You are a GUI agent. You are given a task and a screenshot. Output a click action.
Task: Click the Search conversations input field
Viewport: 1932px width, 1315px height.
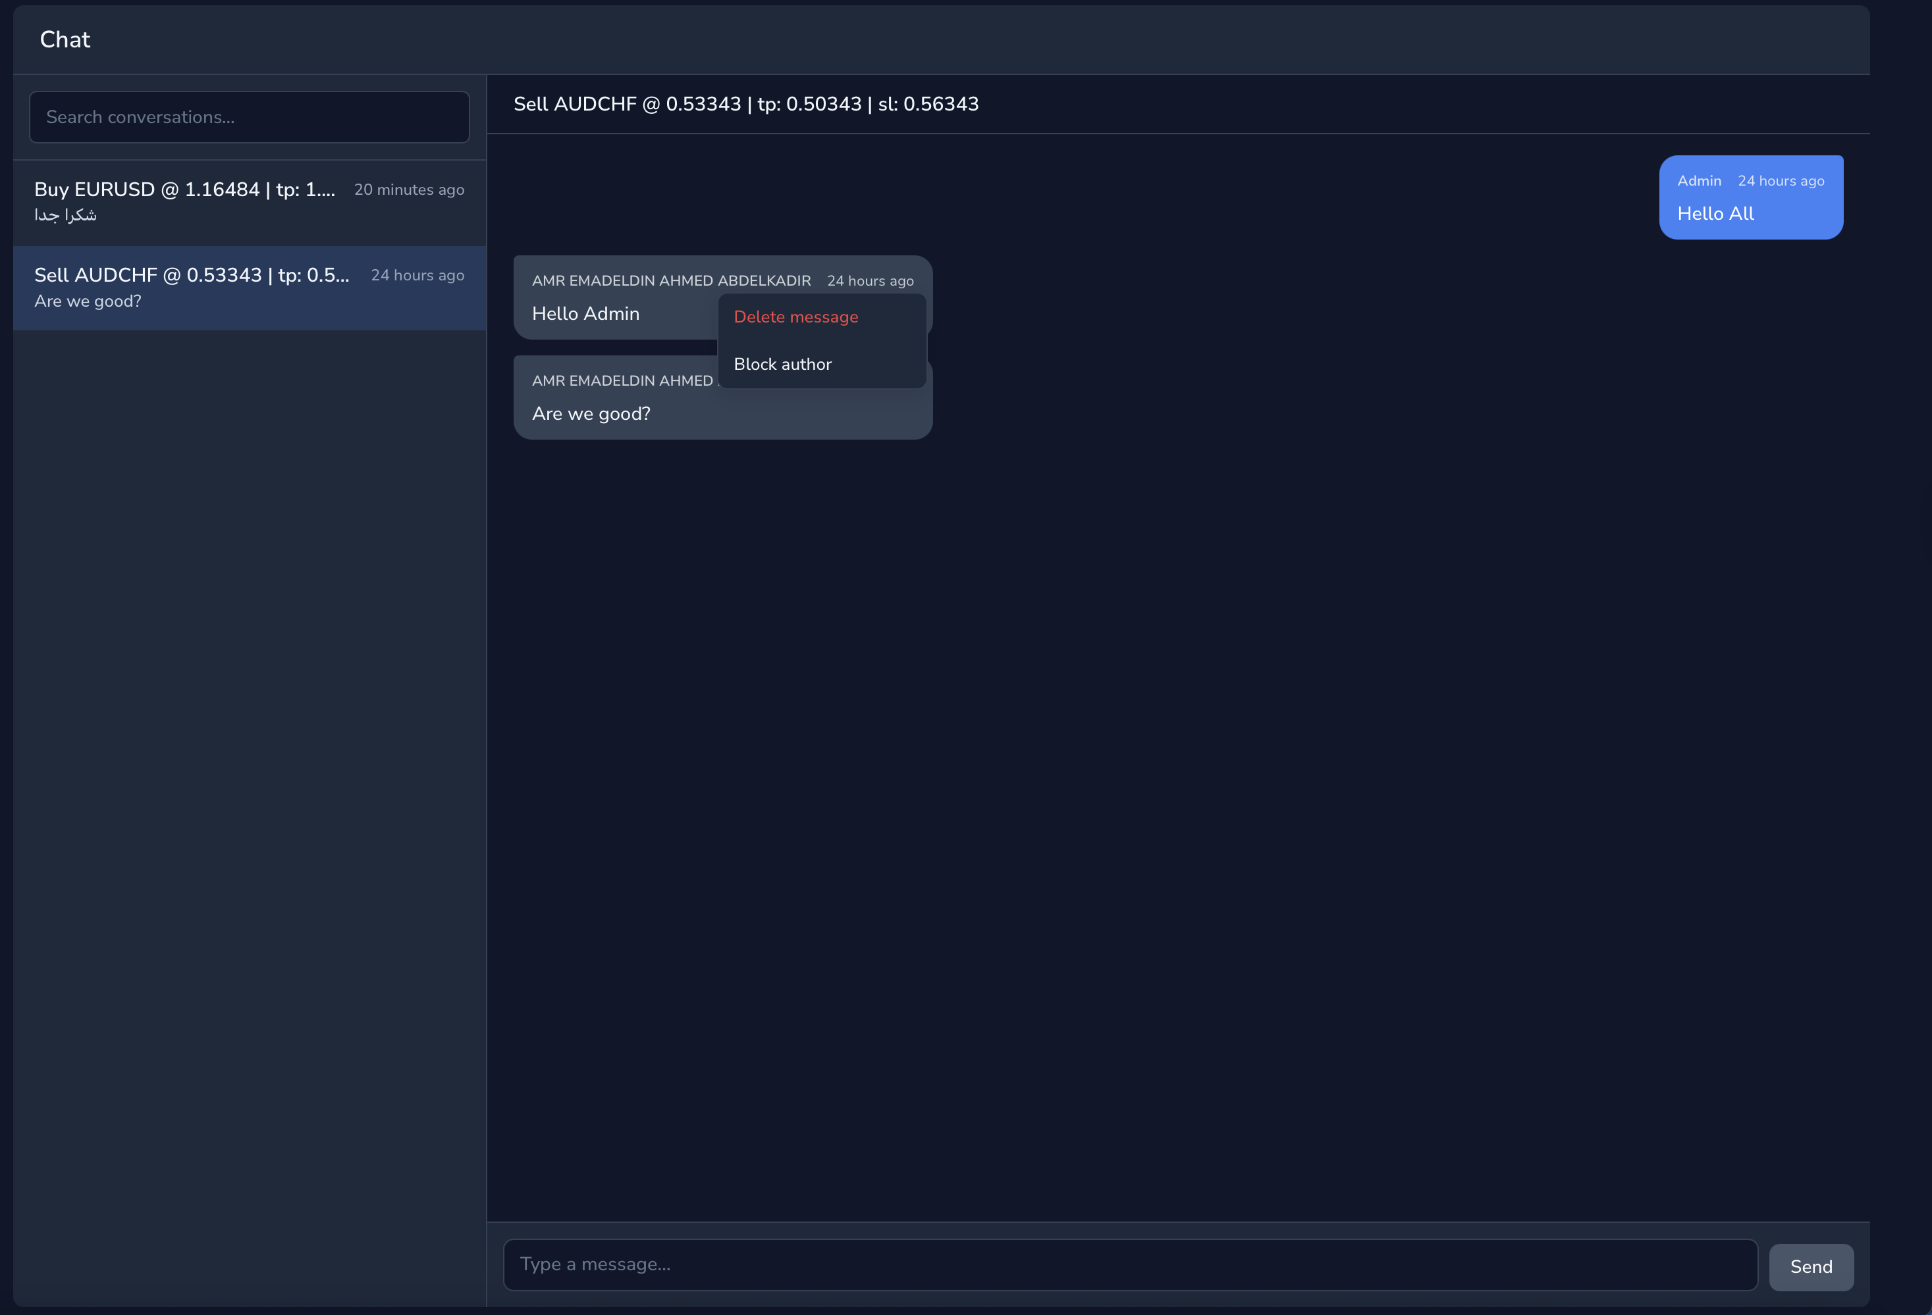coord(250,117)
